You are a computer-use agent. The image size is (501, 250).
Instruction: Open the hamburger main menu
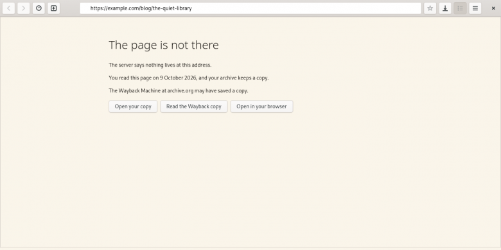pyautogui.click(x=475, y=8)
